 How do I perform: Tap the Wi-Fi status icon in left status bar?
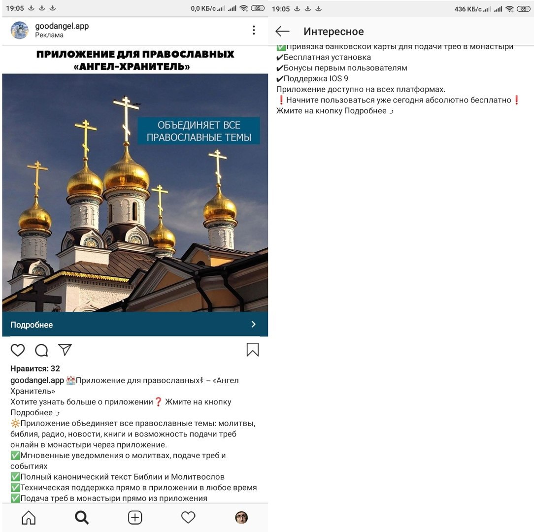tap(243, 8)
